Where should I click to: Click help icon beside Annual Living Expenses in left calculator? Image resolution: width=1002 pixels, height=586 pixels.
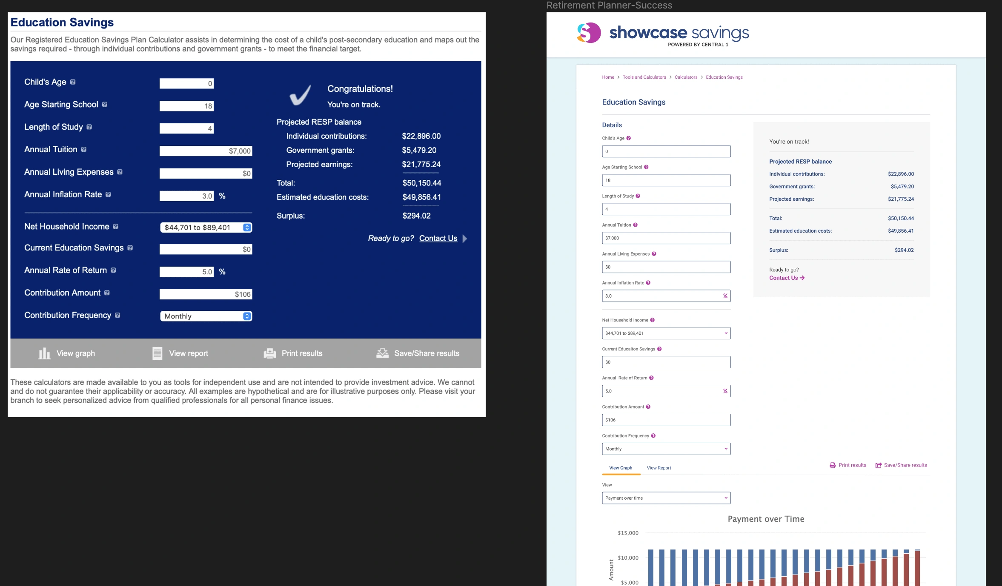120,172
